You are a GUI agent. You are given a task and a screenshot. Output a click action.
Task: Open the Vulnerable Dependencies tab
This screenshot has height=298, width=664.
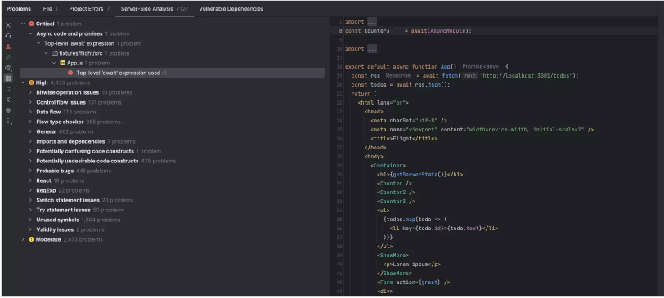[x=231, y=8]
